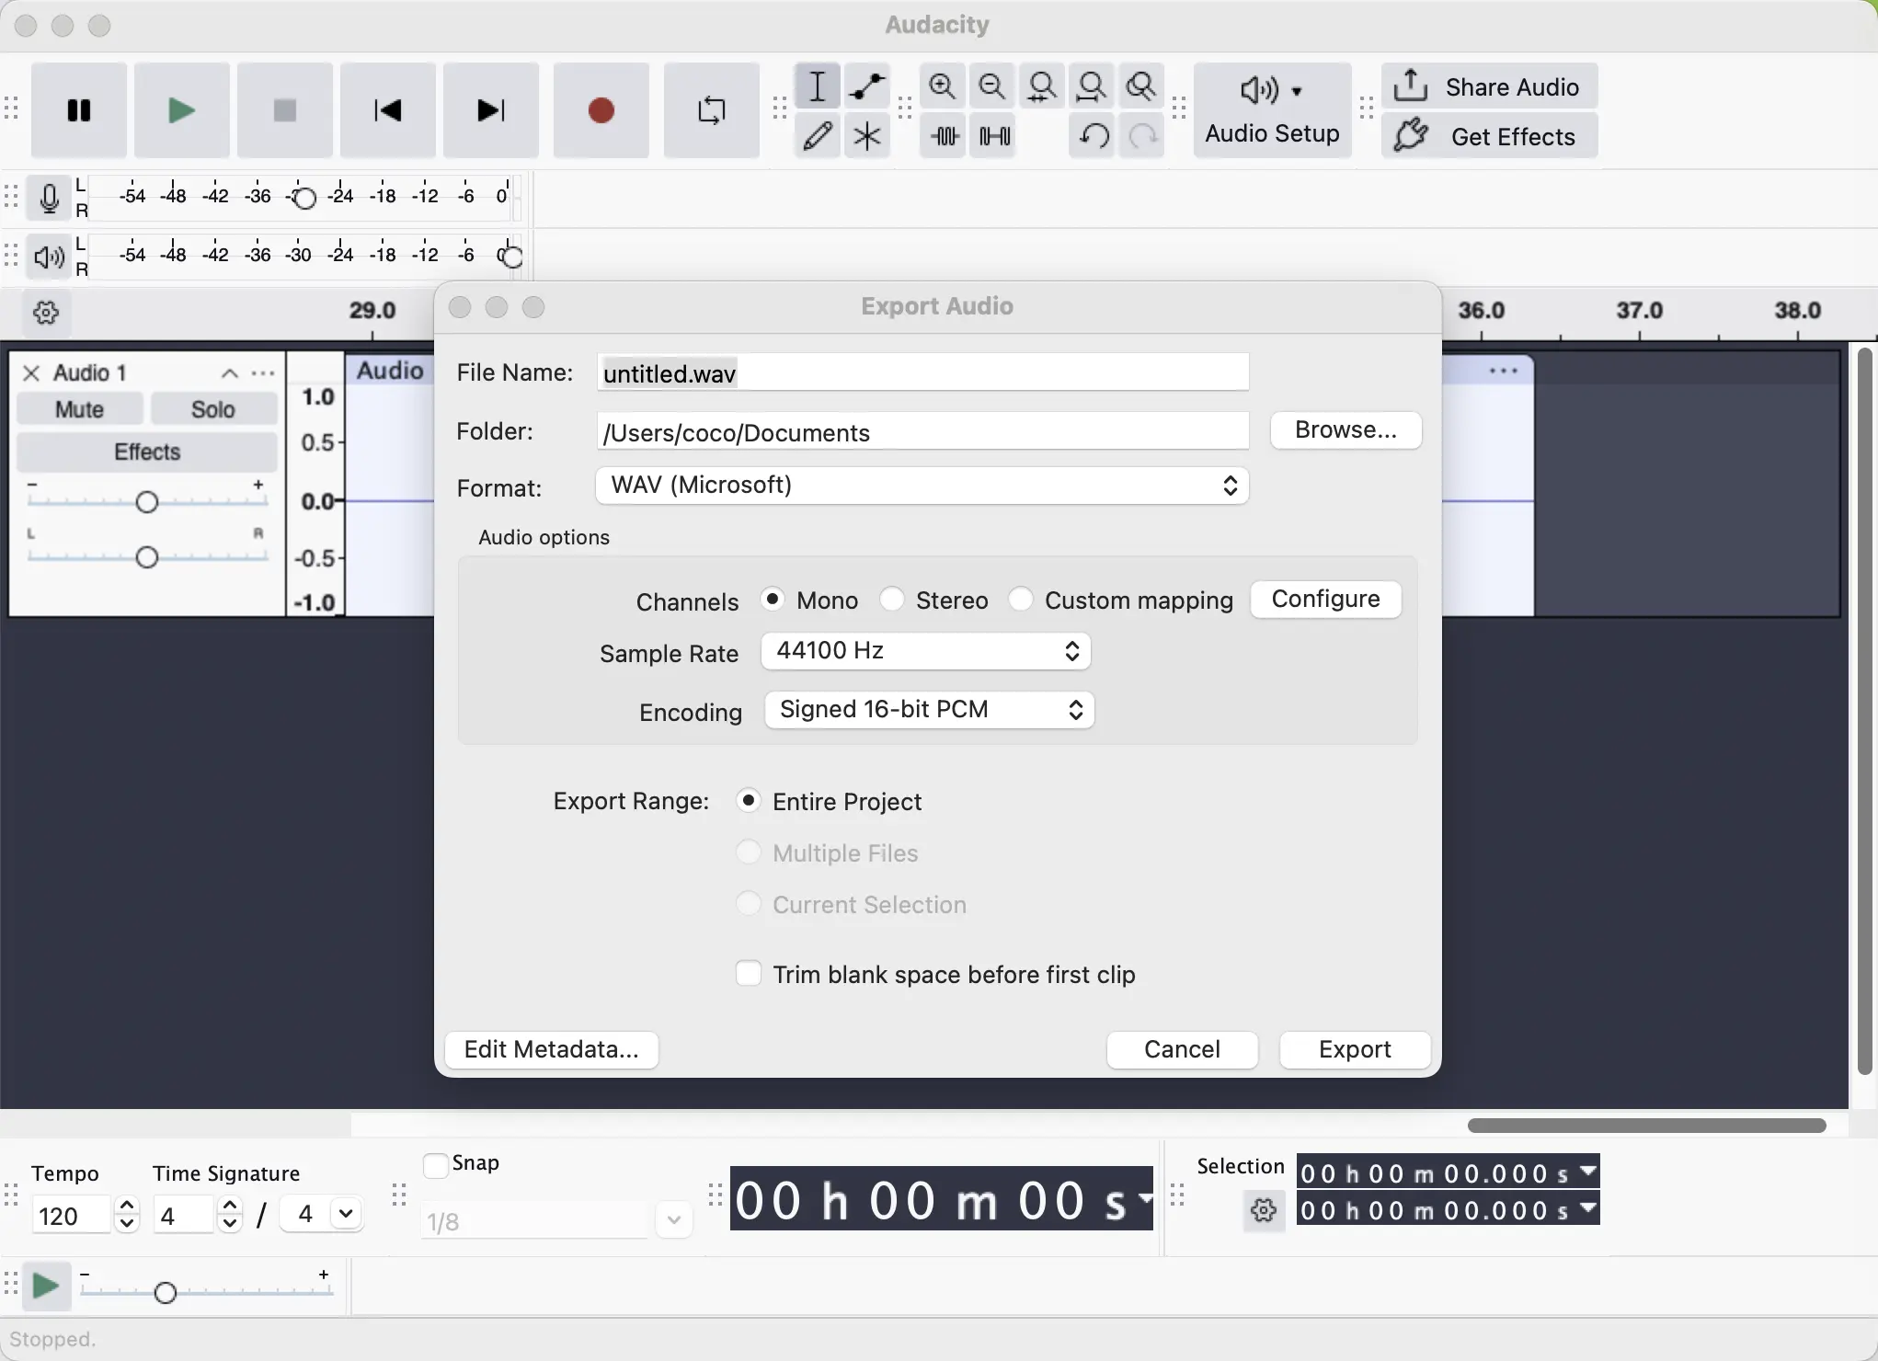The image size is (1878, 1361).
Task: Select the Stereo channels radio button
Action: tap(891, 600)
